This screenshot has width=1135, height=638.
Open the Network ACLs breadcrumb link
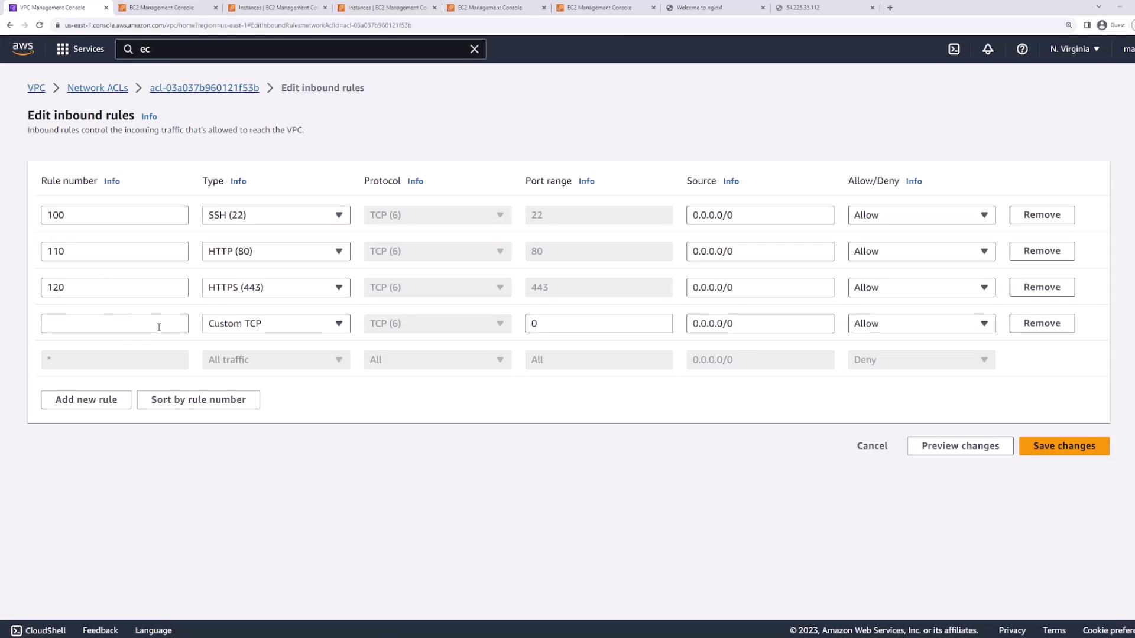coord(98,88)
